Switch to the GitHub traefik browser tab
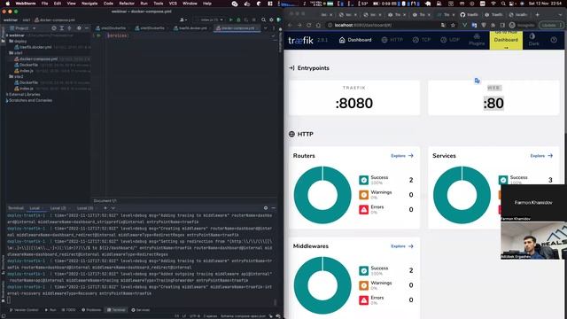 click(x=469, y=15)
